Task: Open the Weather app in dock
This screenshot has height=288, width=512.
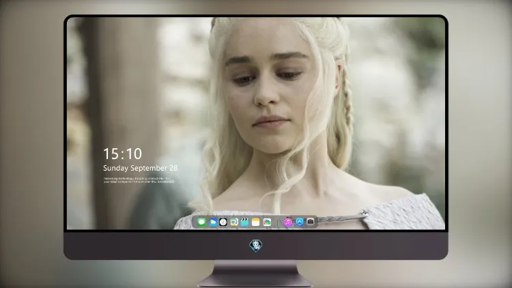Action: pyautogui.click(x=212, y=222)
